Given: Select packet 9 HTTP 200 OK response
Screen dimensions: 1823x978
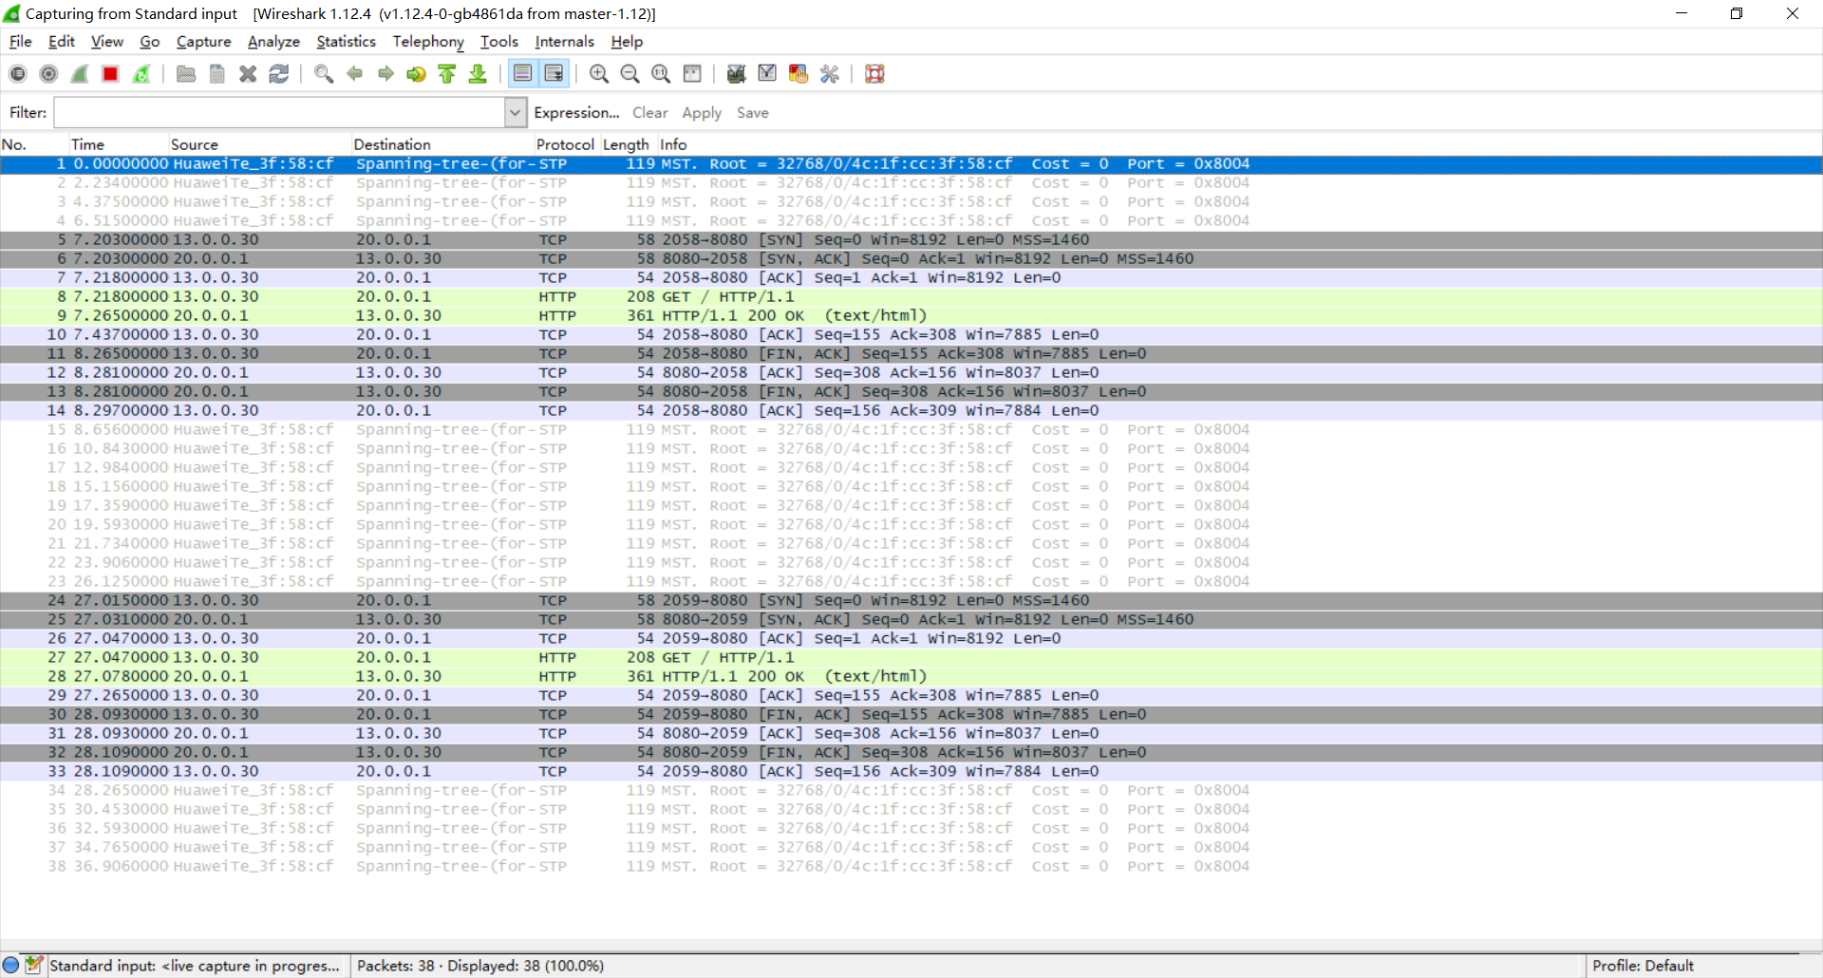Looking at the screenshot, I should pyautogui.click(x=911, y=316).
